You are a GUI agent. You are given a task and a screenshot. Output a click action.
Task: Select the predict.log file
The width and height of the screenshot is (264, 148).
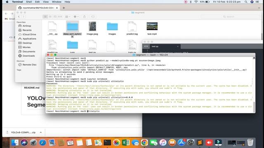click(x=132, y=26)
